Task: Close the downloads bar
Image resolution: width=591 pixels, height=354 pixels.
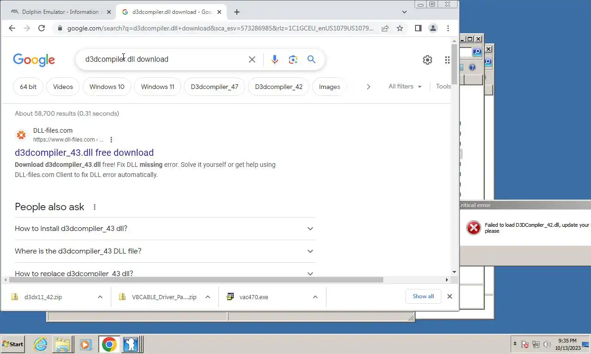Action: (x=450, y=296)
